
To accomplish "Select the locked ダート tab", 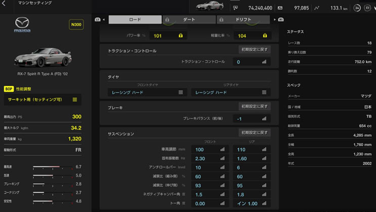I will point(189,20).
